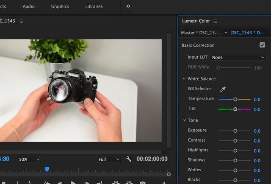Click the Input LUT label
The image size is (271, 184).
click(197, 57)
